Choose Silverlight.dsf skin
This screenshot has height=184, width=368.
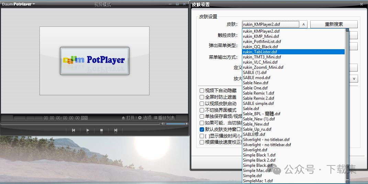293,150
